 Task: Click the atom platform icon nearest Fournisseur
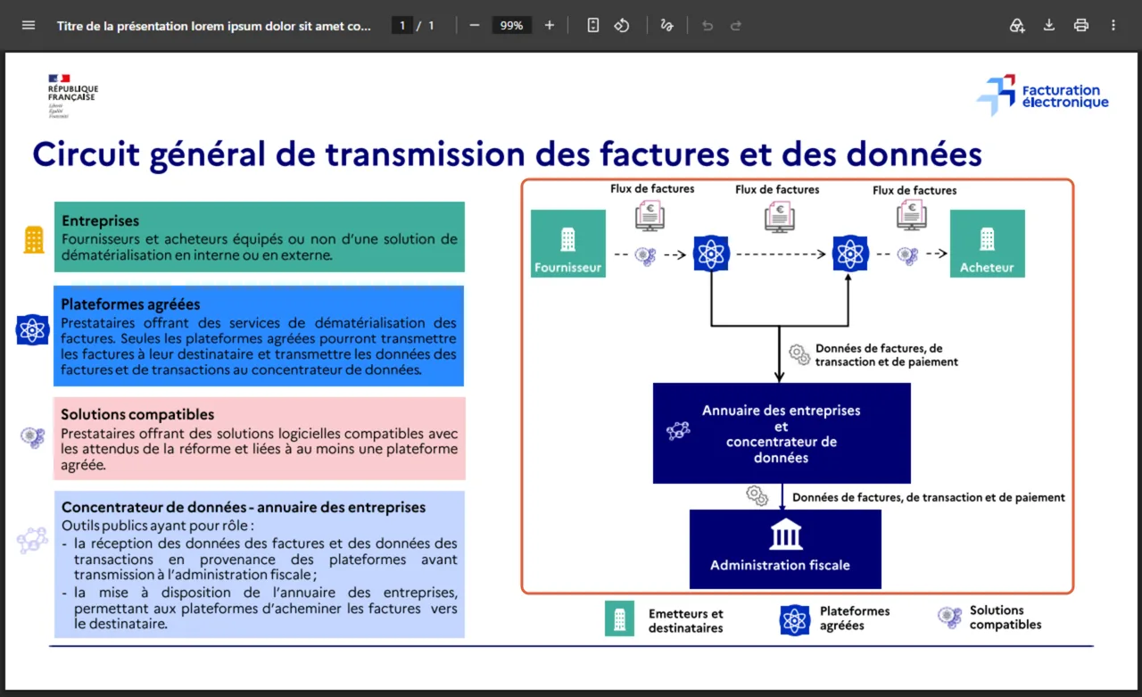[711, 254]
